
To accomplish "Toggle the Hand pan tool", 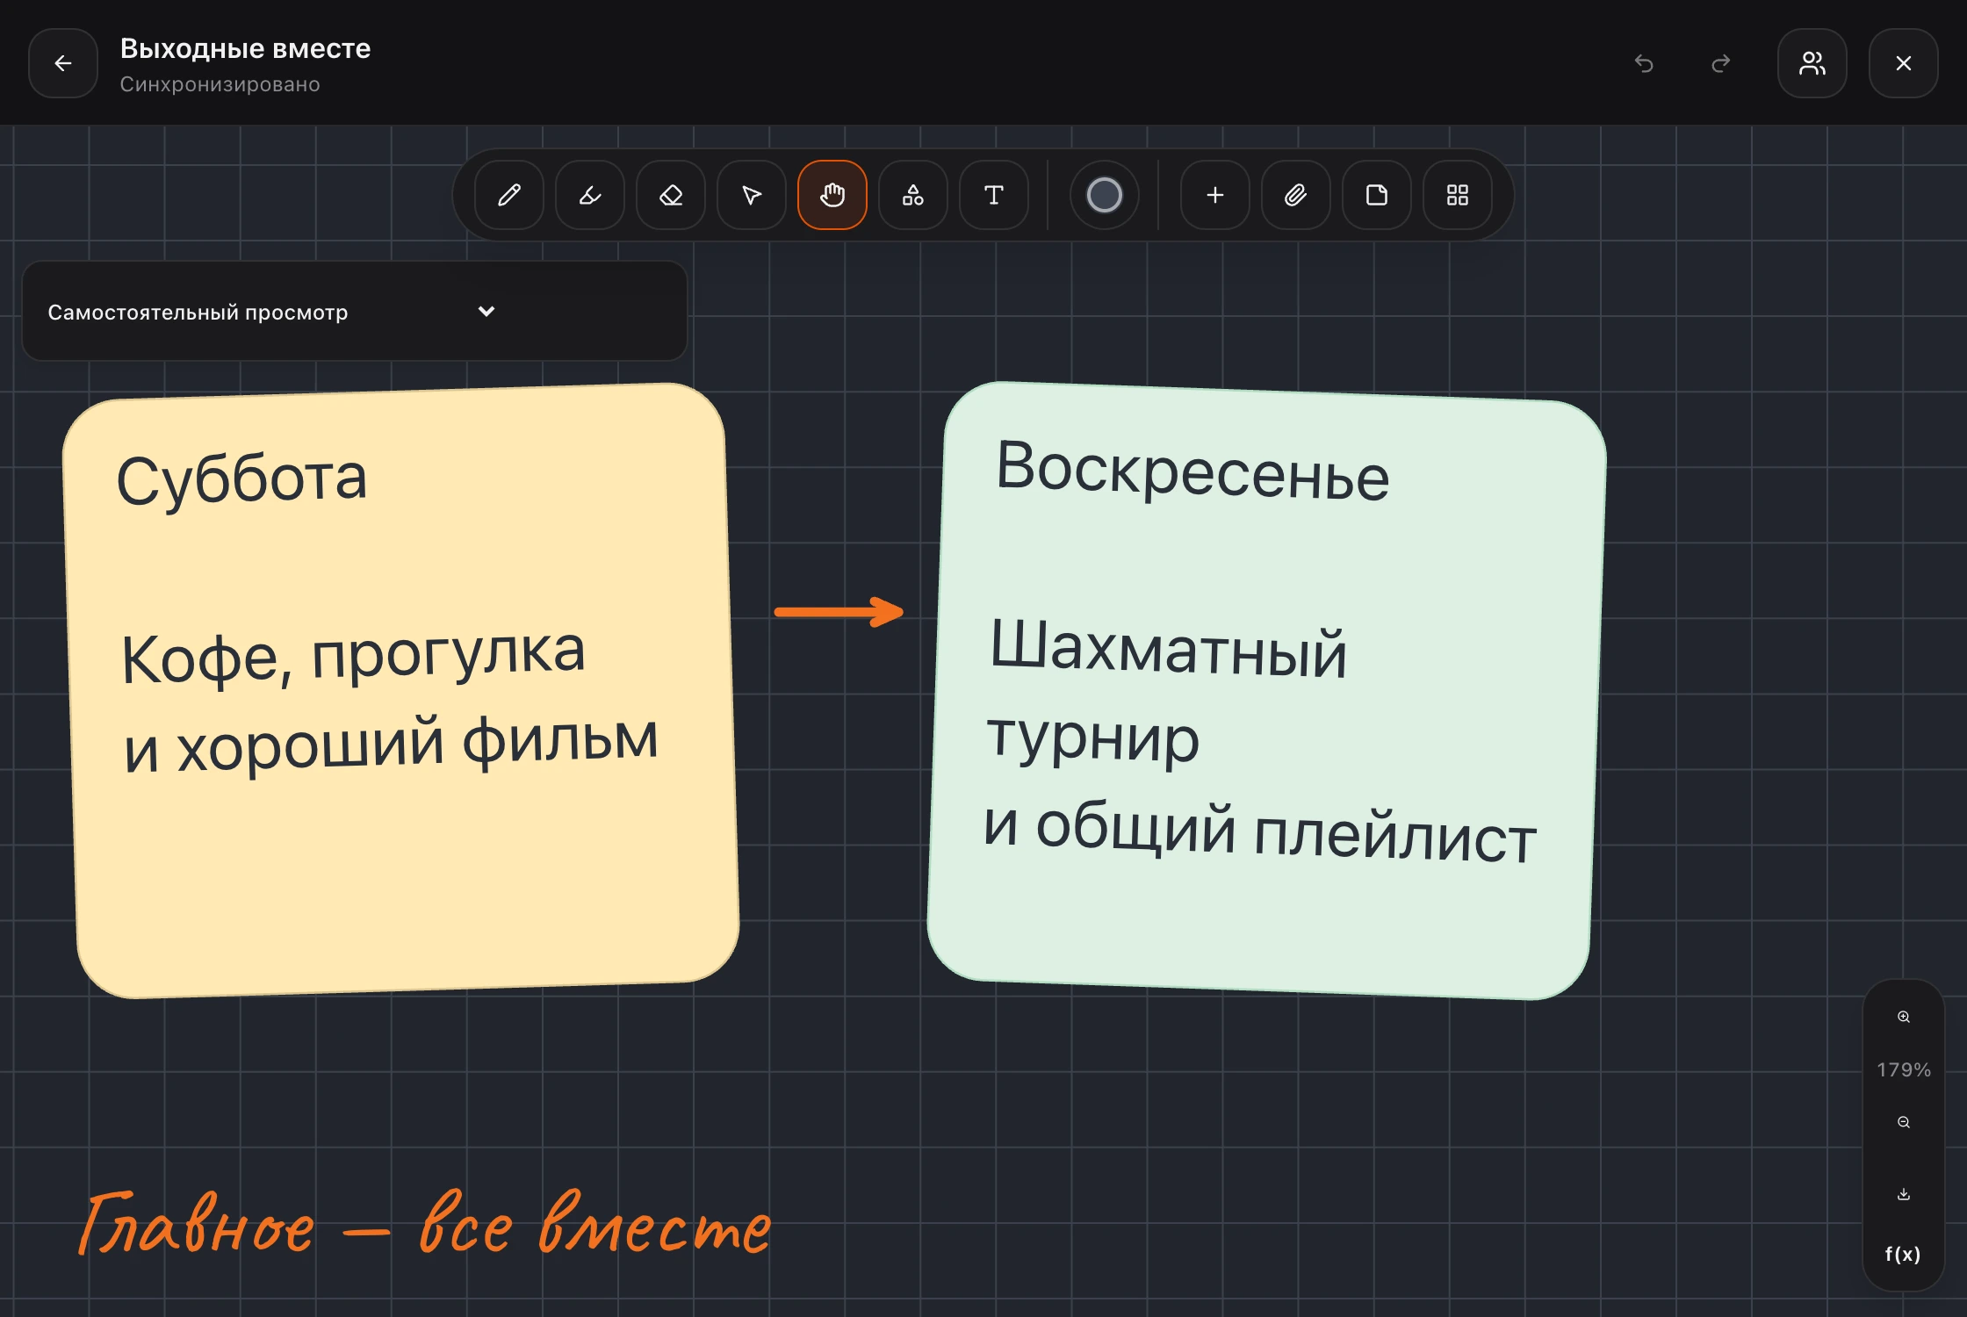I will (832, 195).
